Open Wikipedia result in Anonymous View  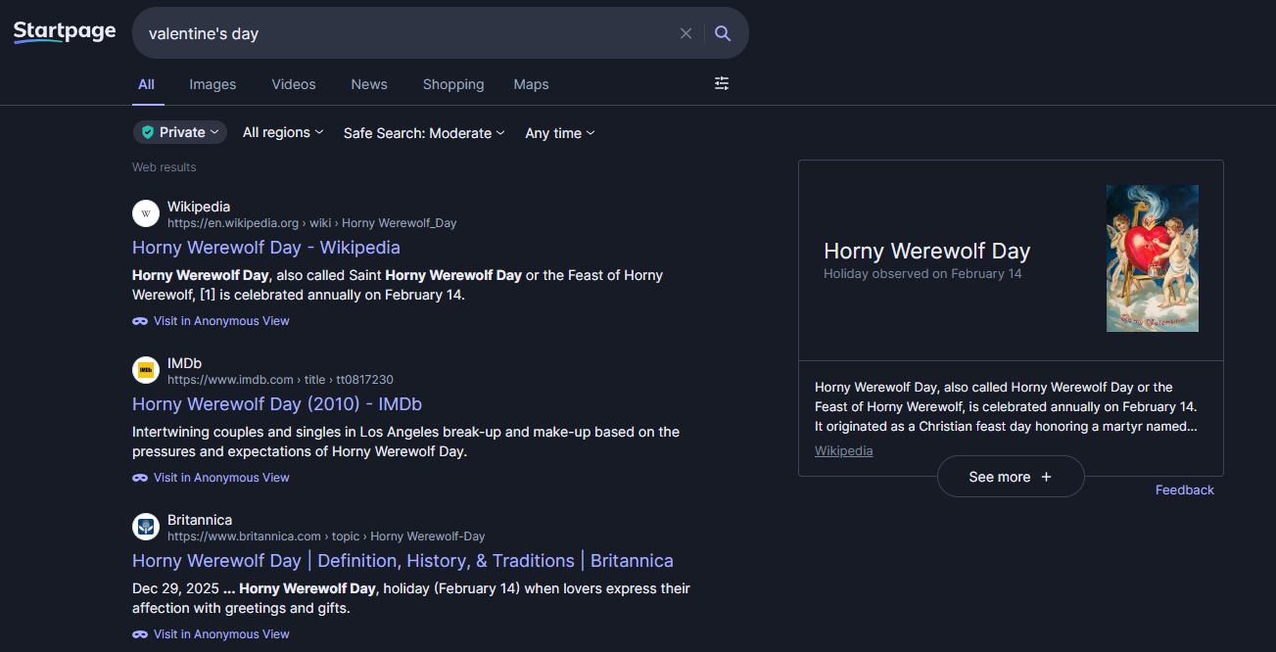tap(220, 321)
